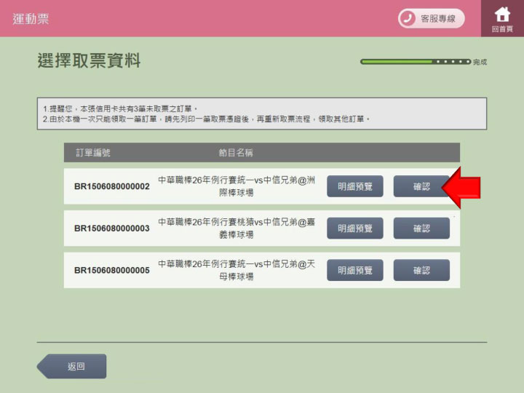Click the 節目名稱 column header
This screenshot has width=524, height=393.
(x=236, y=153)
